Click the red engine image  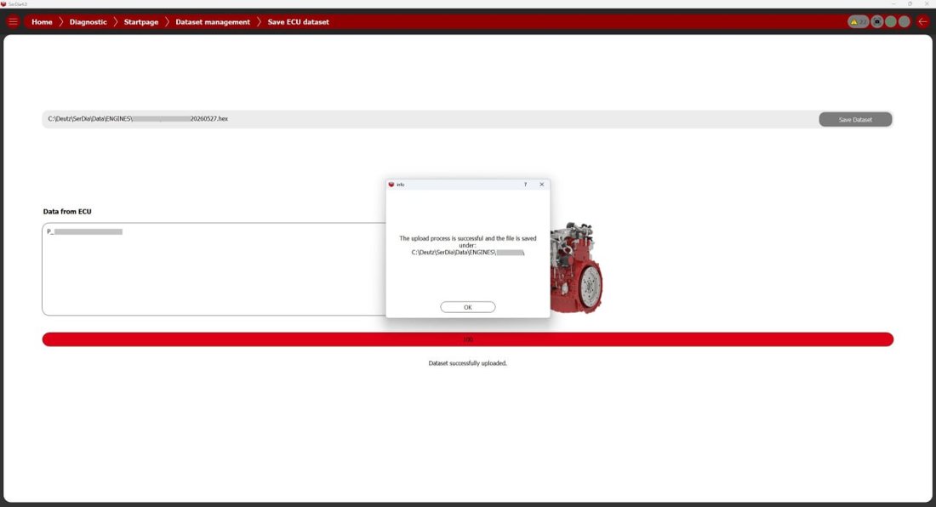pos(577,267)
